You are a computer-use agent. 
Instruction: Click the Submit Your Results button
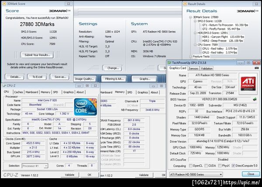[x=37, y=55]
